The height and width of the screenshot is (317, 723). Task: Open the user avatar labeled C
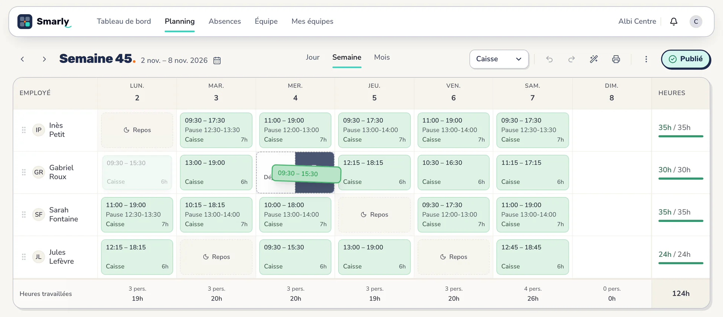tap(696, 21)
